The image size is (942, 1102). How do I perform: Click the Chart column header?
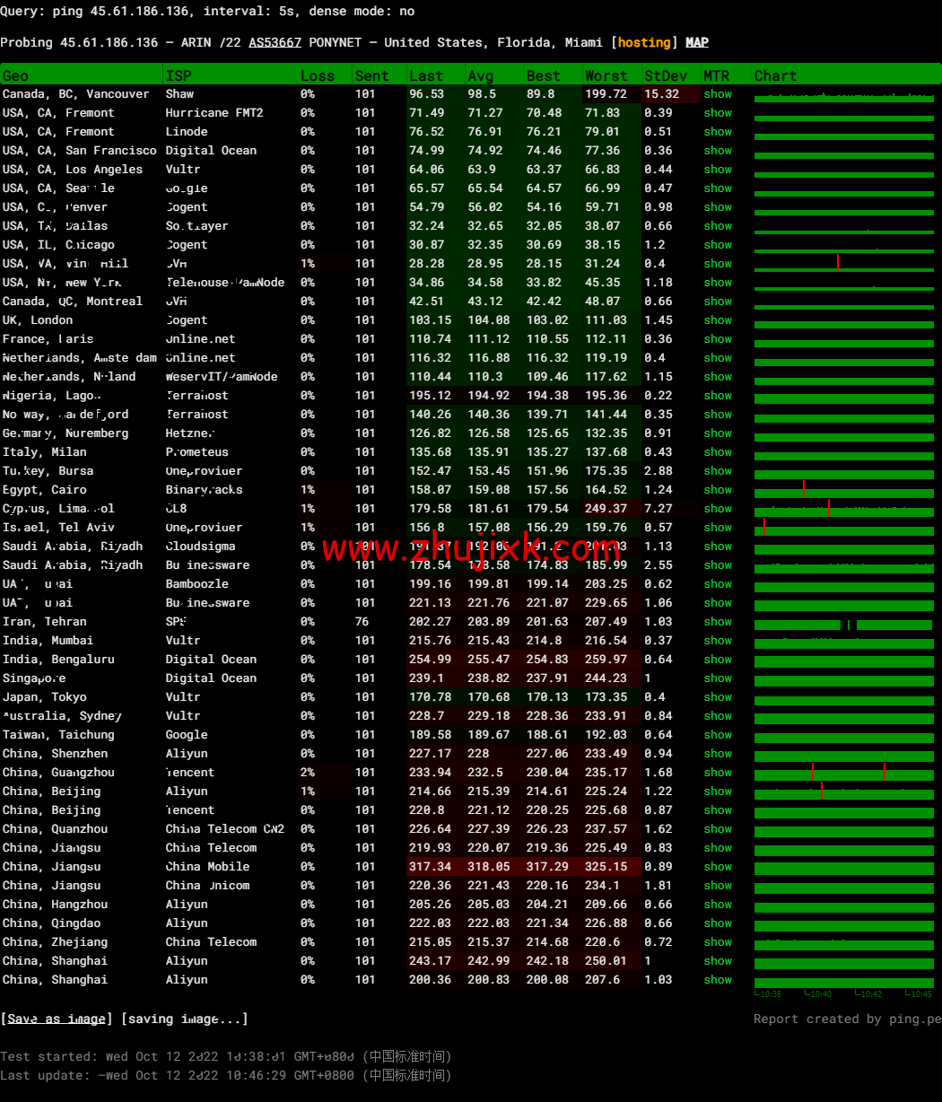coord(775,75)
